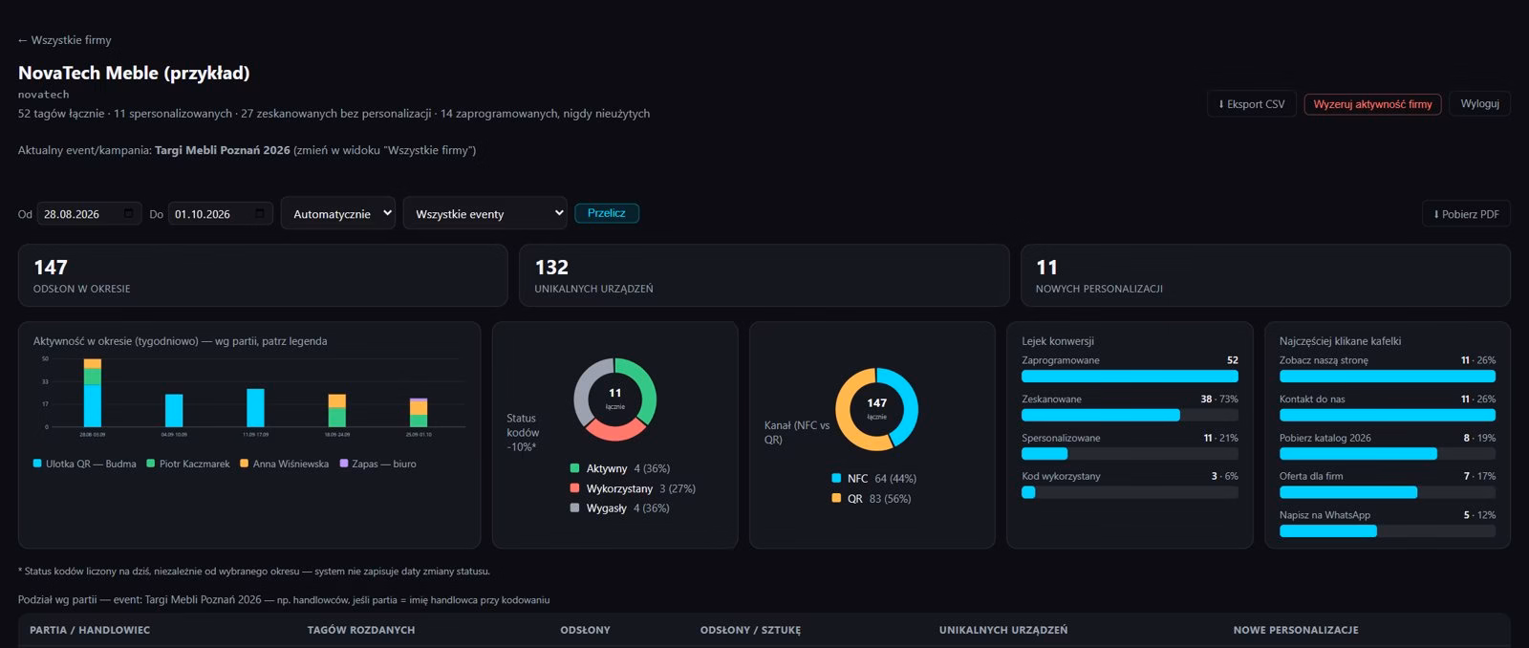
Task: Click the 132 Unikalnych urządzeń card
Action: (764, 275)
